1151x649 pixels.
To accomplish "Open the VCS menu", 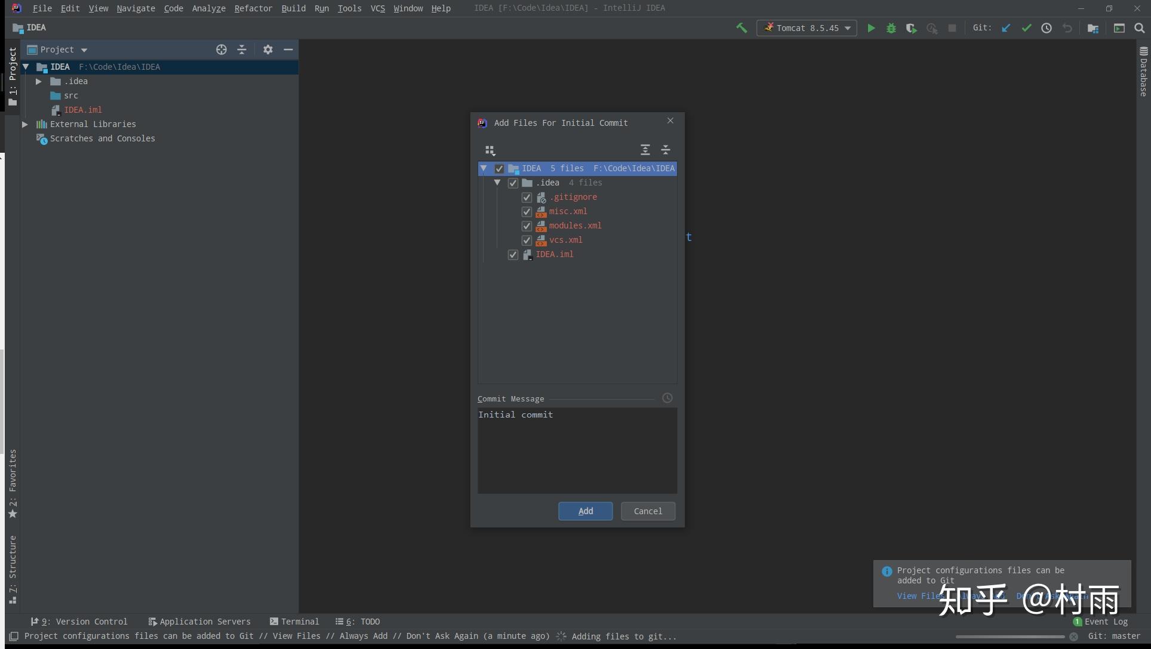I will pyautogui.click(x=377, y=8).
